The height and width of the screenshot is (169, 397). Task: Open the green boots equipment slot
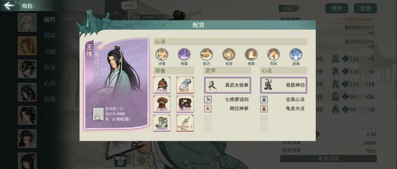click(x=162, y=123)
